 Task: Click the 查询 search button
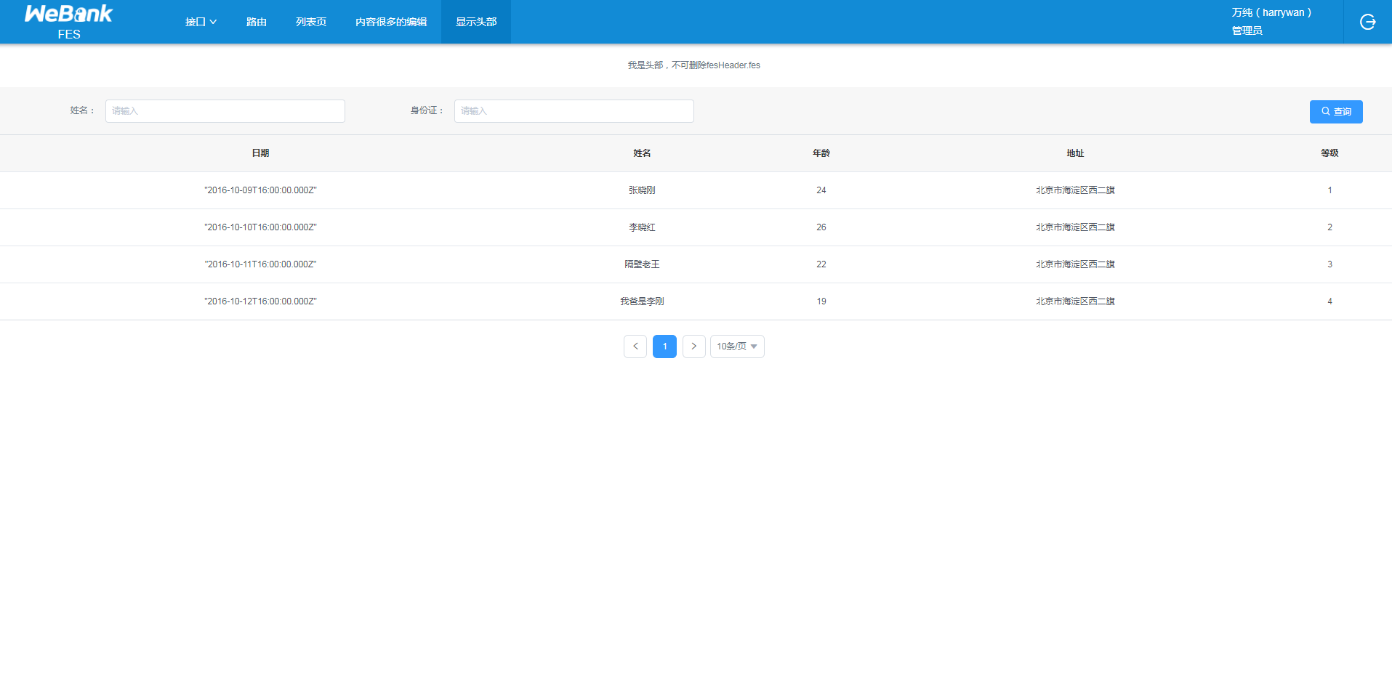[1335, 112]
